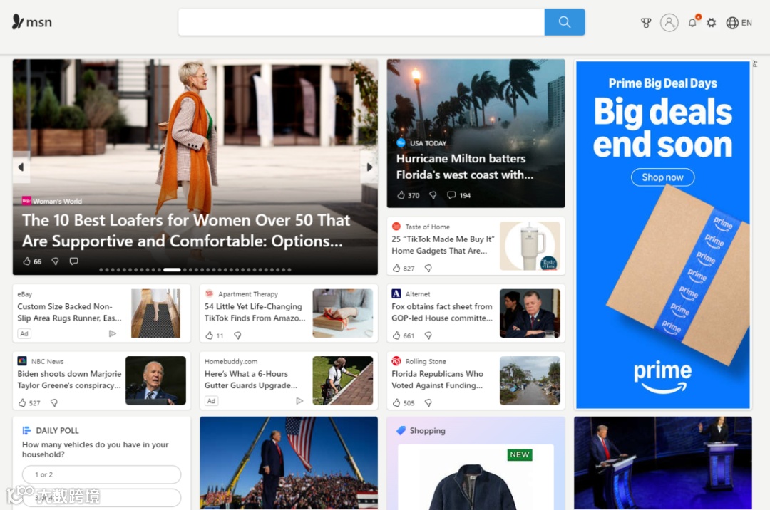The height and width of the screenshot is (510, 770).
Task: Open the NEW fleece jacket product
Action: coord(476,477)
